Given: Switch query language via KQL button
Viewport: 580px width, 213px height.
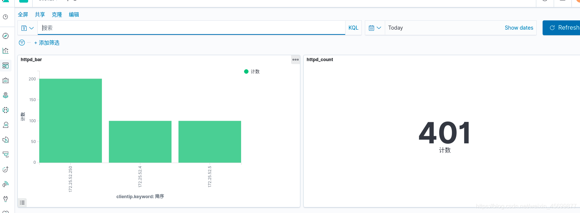Looking at the screenshot, I should coord(353,28).
